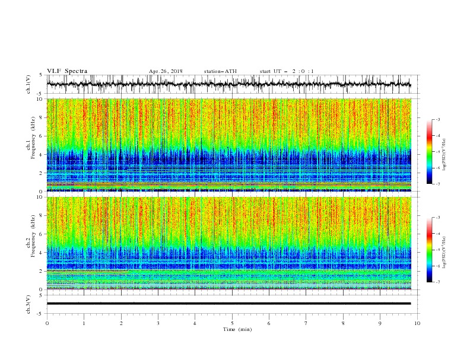Viewport: 470px width, 363px height.
Task: Click the ch.1 spectrogram color scale bar
Action: point(429,152)
